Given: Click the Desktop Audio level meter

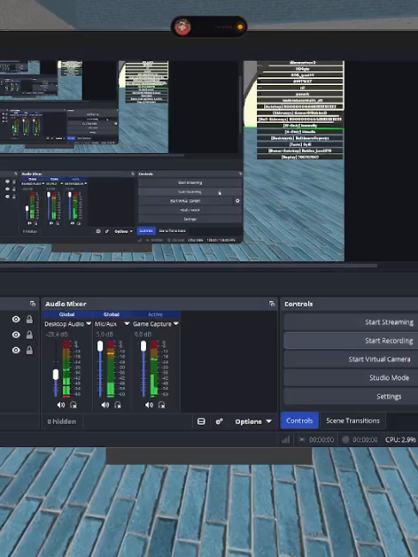Looking at the screenshot, I should (x=66, y=369).
